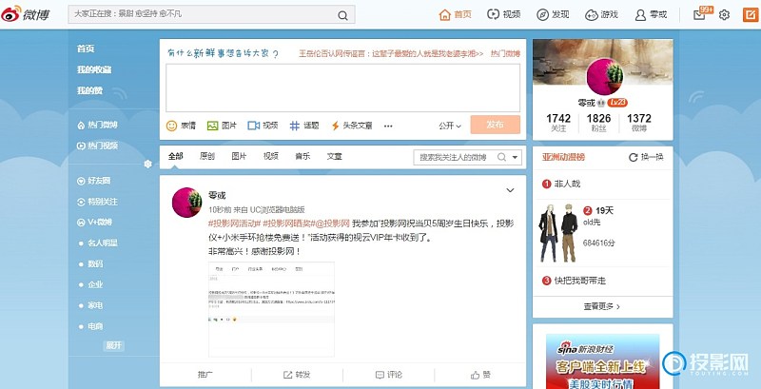
Task: Open account settings gear in top bar
Action: [x=724, y=15]
